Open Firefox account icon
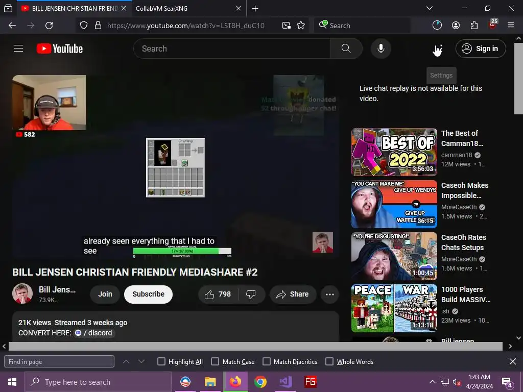This screenshot has width=523, height=392. [456, 26]
